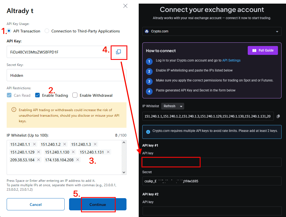The image size is (286, 217).
Task: Toggle the Can Read checkbox
Action: [x=9, y=95]
